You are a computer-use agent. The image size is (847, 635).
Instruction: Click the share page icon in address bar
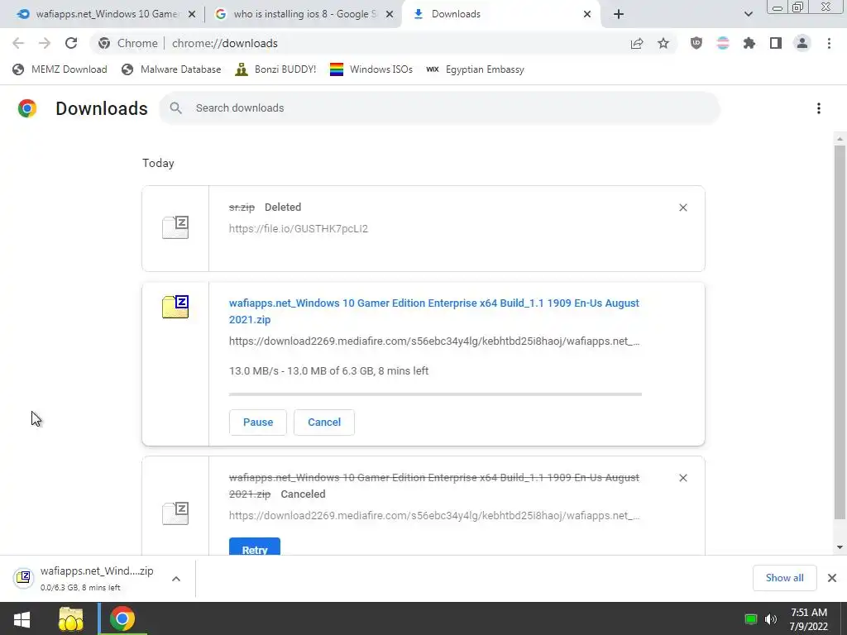tap(637, 43)
